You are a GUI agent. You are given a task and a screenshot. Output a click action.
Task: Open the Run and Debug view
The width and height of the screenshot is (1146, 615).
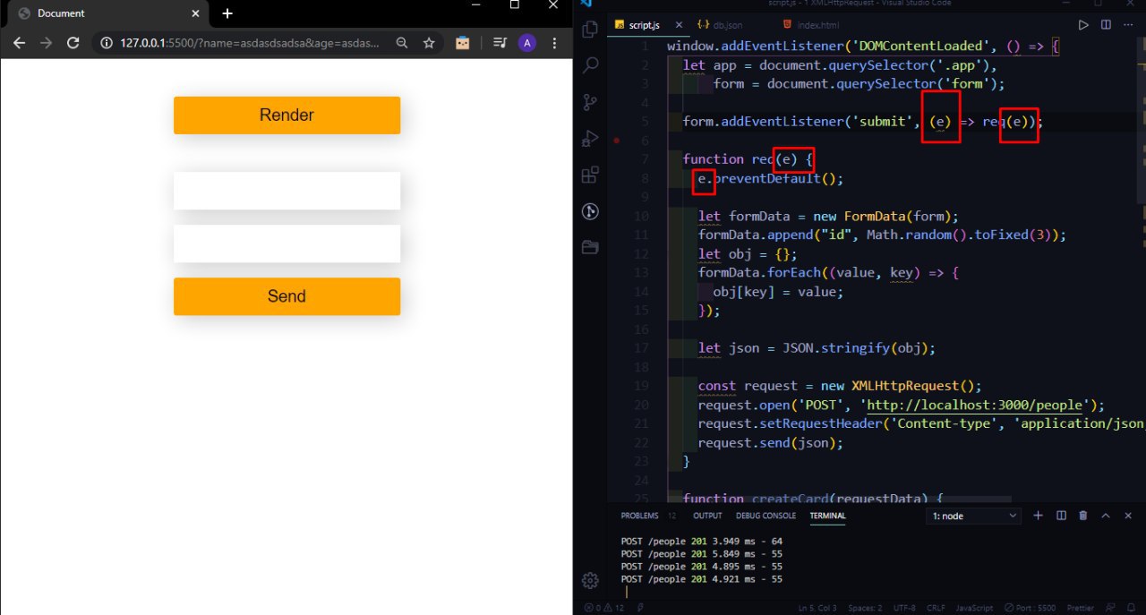590,139
